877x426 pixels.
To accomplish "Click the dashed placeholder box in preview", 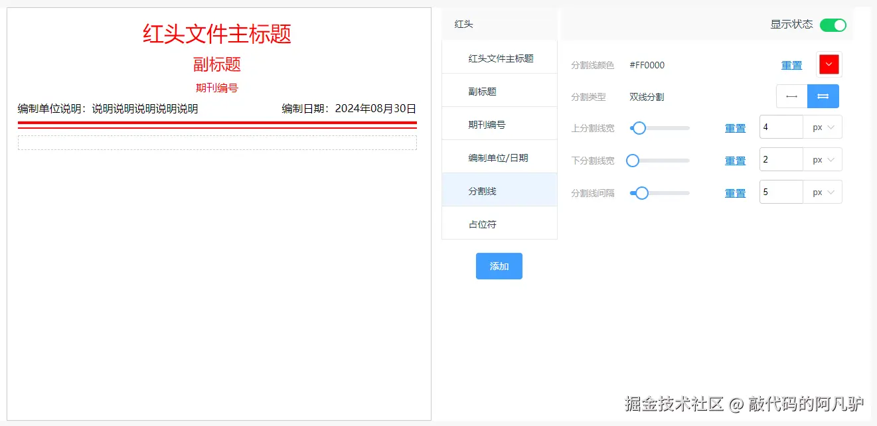I will tap(217, 143).
